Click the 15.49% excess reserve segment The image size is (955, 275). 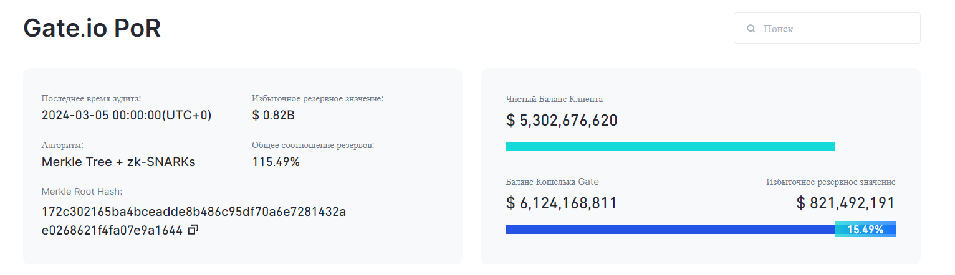click(x=865, y=229)
